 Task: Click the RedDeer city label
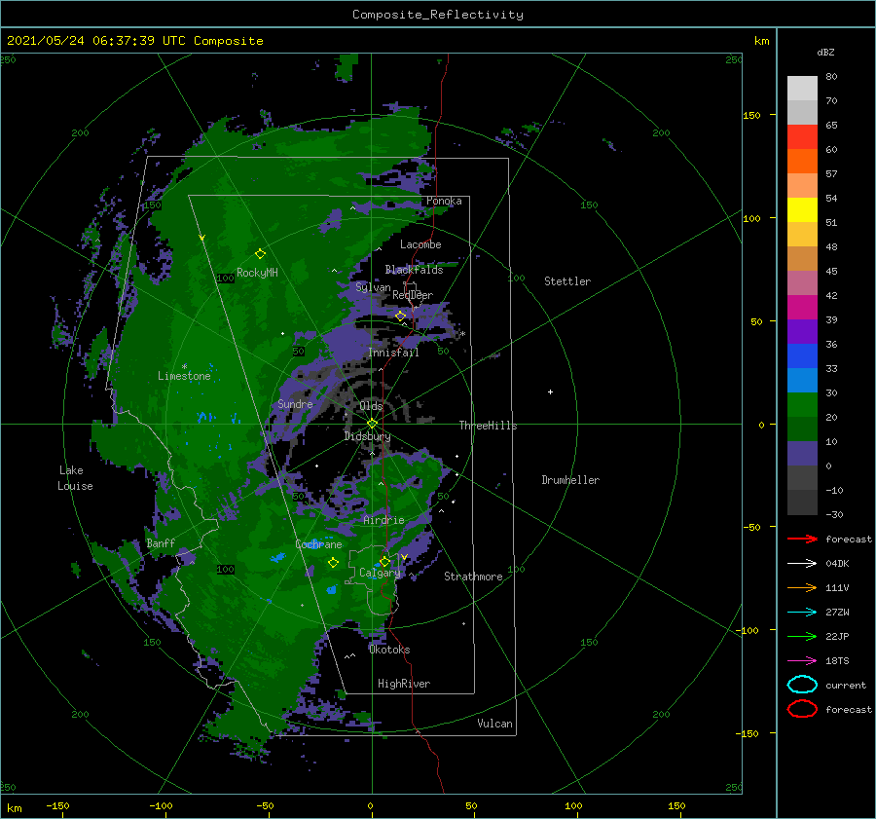tap(413, 295)
